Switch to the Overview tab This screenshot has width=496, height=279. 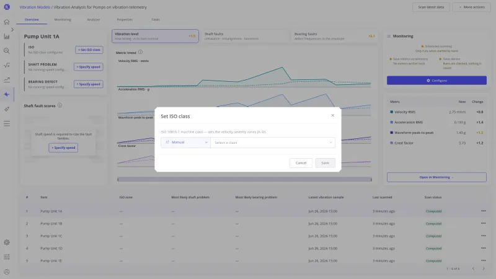(32, 20)
